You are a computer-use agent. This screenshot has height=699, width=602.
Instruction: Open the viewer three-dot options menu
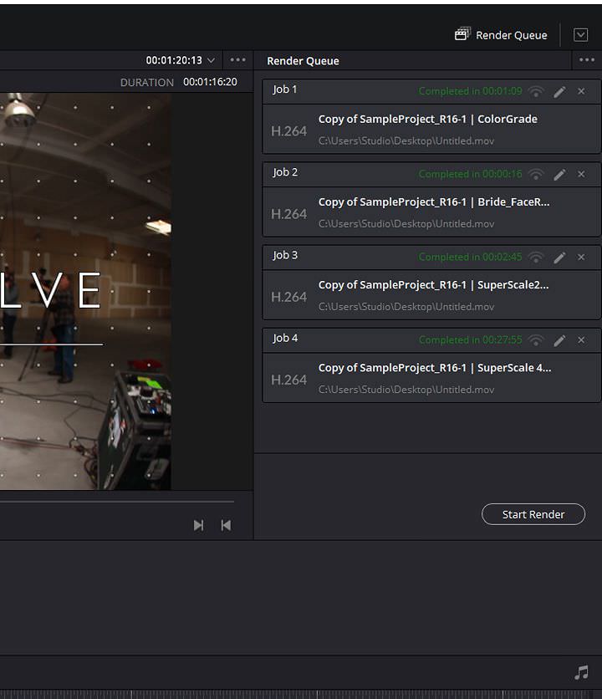238,60
